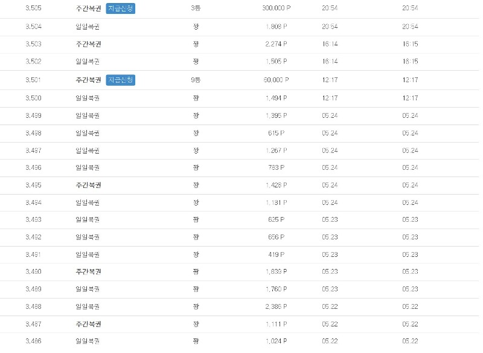483x353 pixels.
Task: Select row number 3,492
Action: click(x=33, y=237)
